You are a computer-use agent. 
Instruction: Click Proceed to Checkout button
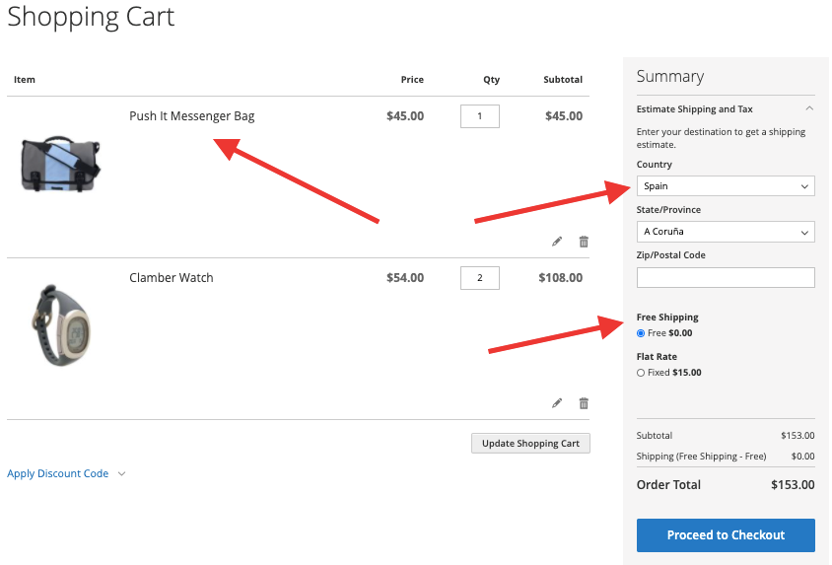coord(726,535)
